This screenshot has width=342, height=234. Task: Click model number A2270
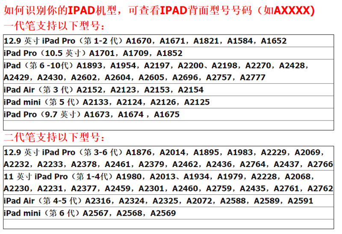(x=258, y=65)
